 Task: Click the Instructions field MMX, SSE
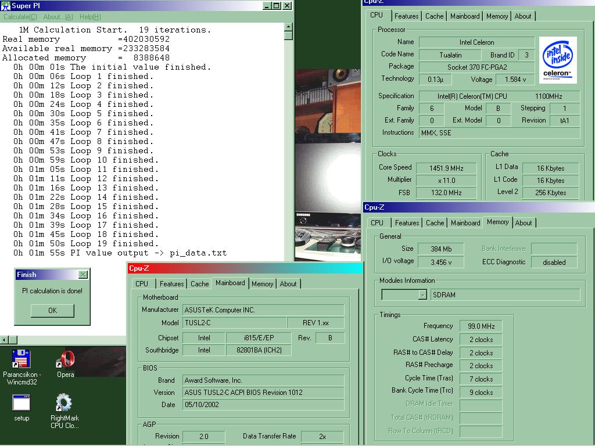tap(499, 133)
